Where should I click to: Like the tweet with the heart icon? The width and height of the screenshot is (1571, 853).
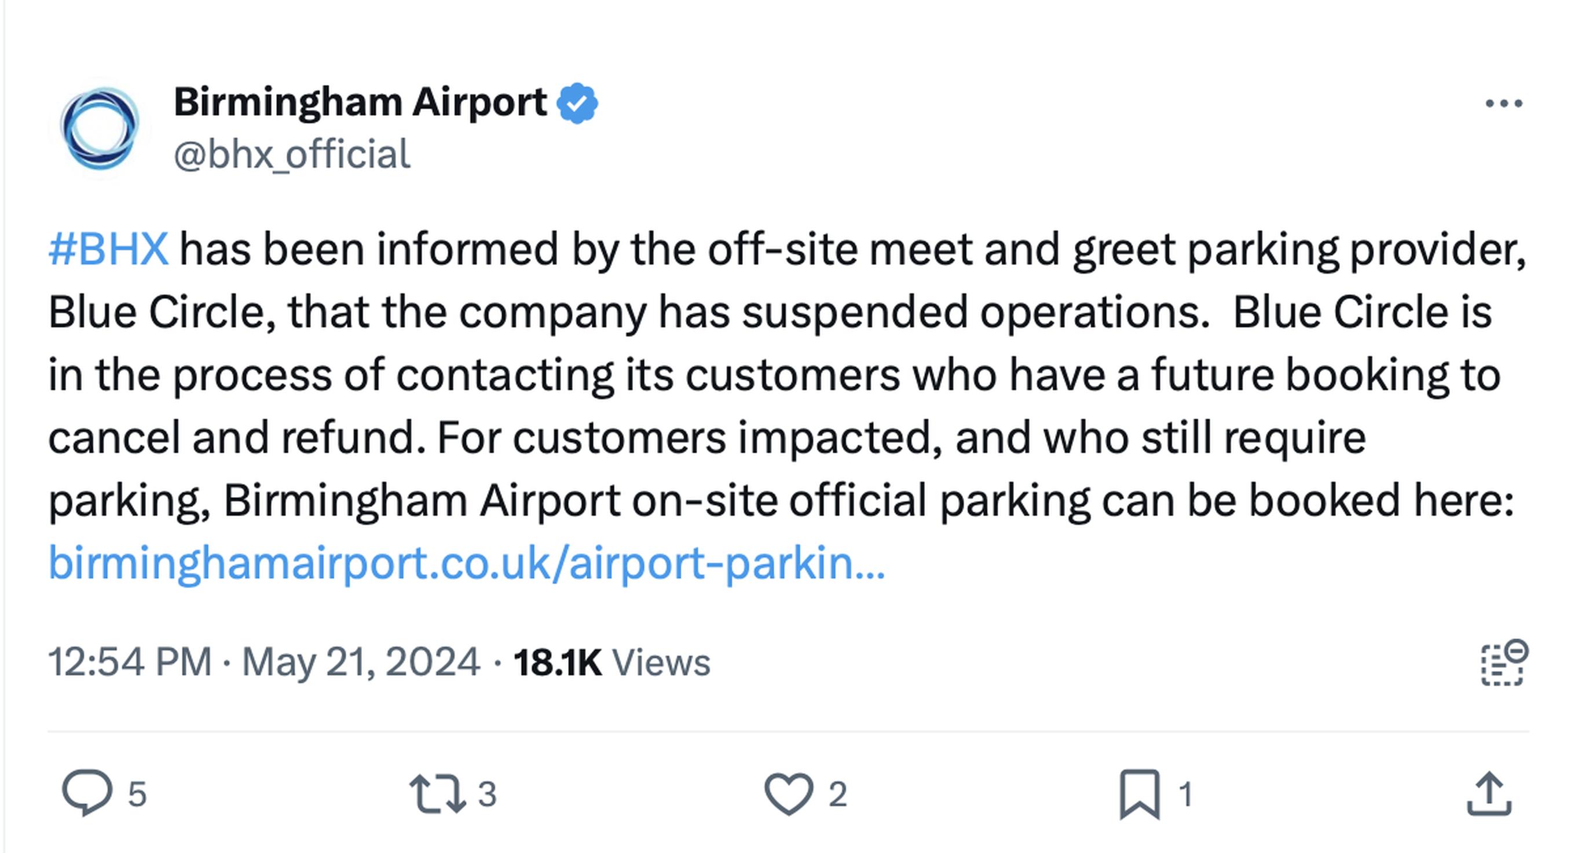[x=789, y=793]
